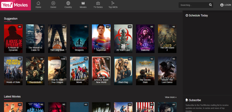This screenshot has width=232, height=112.
Task: Open the Heads of State poster
Action: (13, 71)
